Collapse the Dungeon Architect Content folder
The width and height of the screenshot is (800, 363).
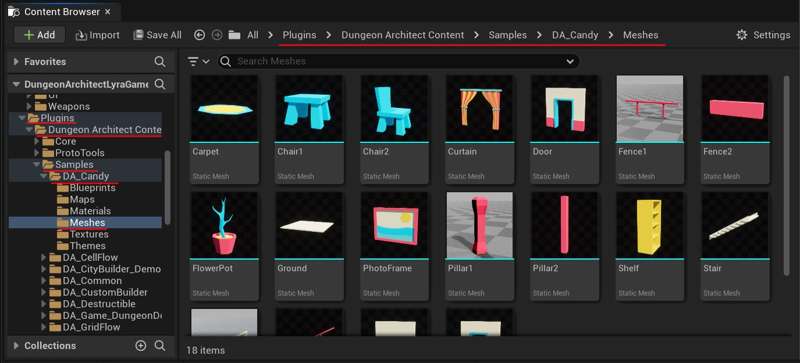[x=29, y=130]
